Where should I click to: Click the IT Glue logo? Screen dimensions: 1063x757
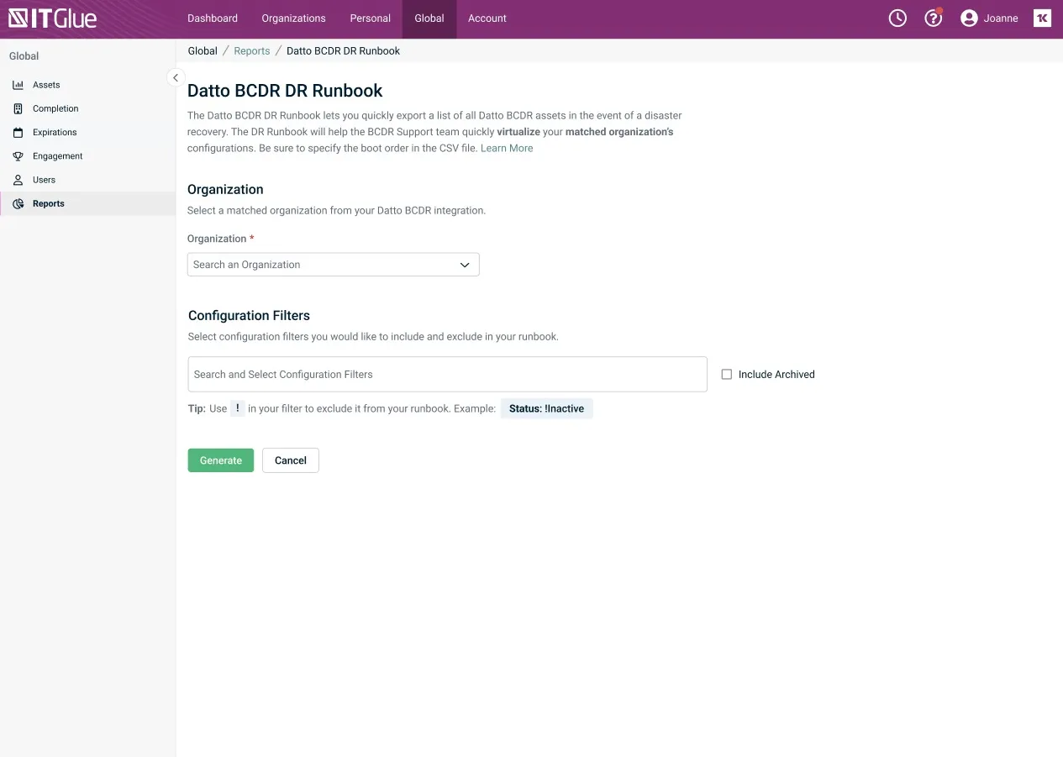(x=52, y=18)
